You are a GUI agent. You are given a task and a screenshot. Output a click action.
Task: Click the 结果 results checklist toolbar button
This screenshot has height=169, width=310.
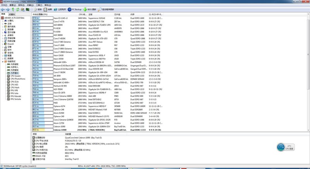pos(48,9)
